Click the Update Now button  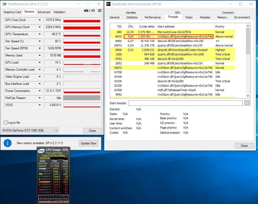coord(89,143)
